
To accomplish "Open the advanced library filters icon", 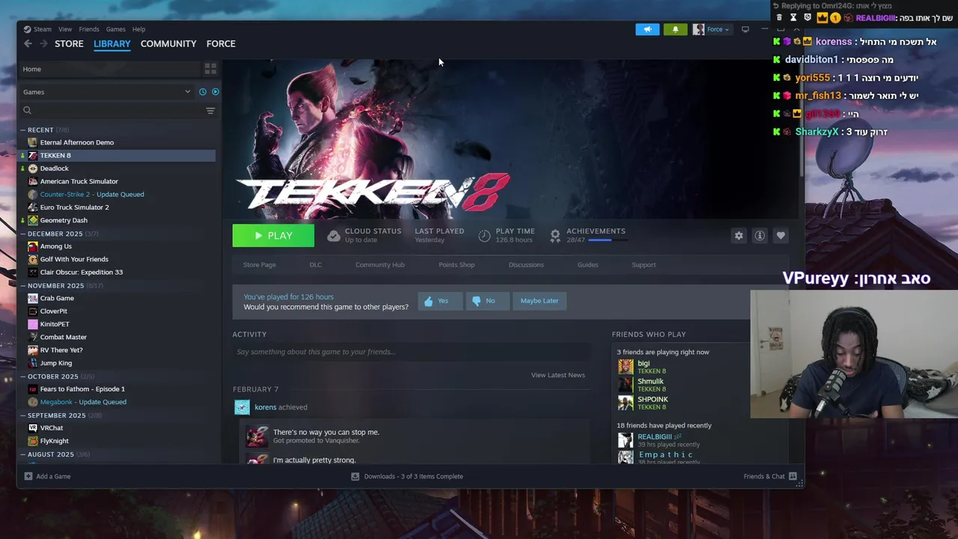I will [x=210, y=111].
